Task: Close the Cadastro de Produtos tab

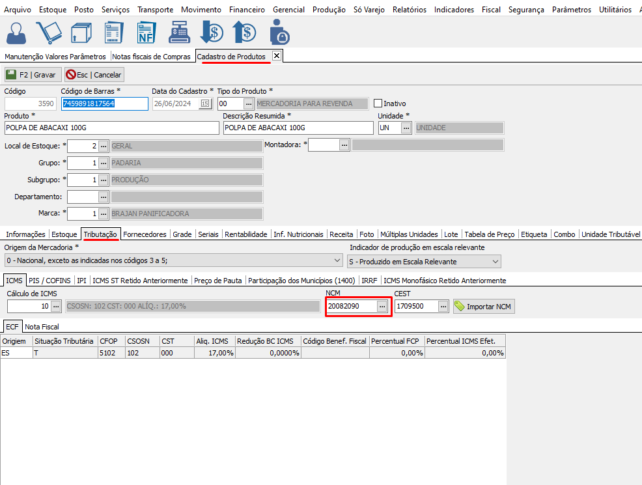Action: point(276,56)
